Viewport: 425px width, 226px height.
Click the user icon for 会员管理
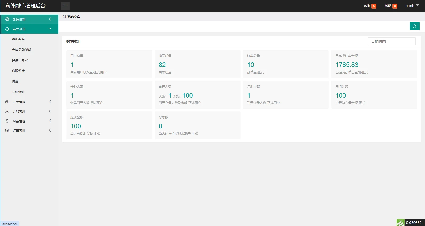pyautogui.click(x=7, y=111)
